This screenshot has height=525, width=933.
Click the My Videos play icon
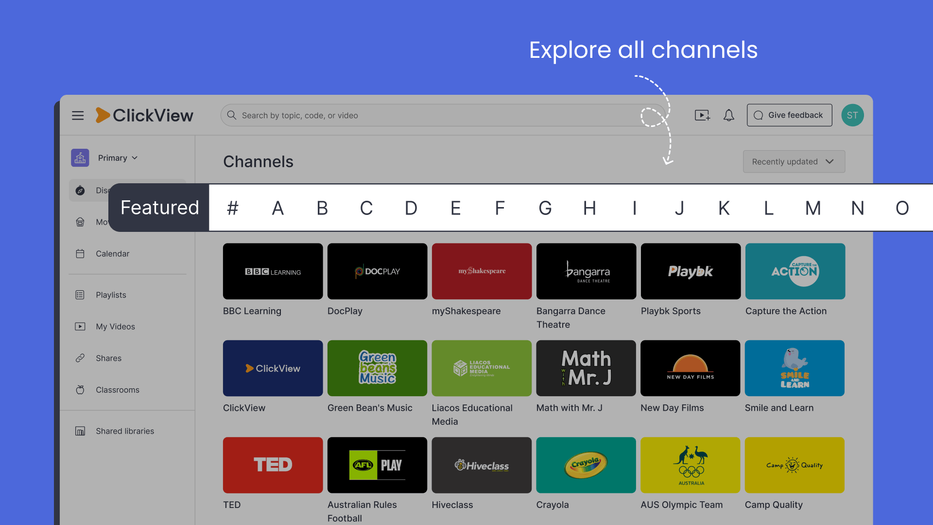pos(80,327)
